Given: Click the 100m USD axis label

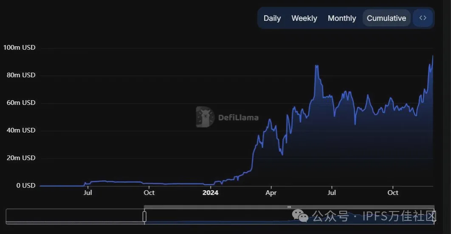Looking at the screenshot, I should click(19, 48).
